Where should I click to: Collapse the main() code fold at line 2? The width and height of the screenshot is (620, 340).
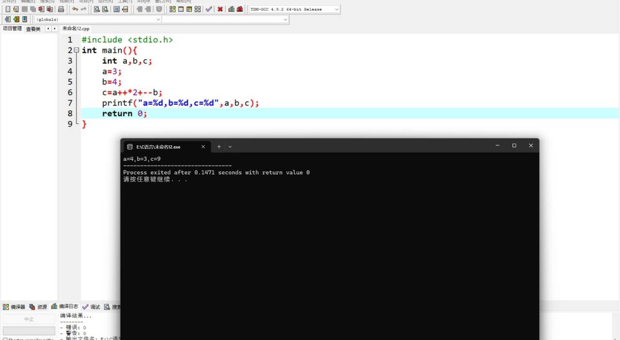[x=77, y=50]
